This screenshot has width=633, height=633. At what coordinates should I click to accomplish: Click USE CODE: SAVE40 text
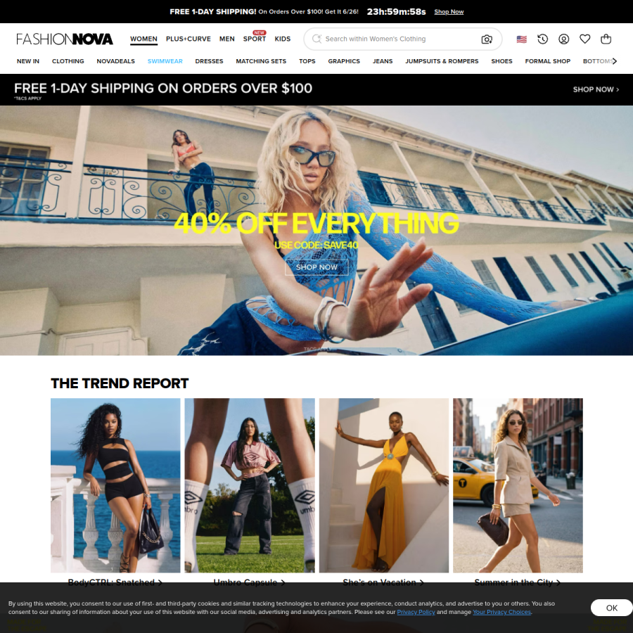coord(316,245)
